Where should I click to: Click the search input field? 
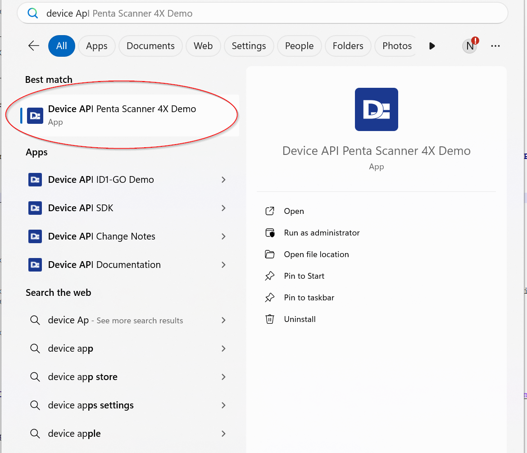tap(270, 14)
